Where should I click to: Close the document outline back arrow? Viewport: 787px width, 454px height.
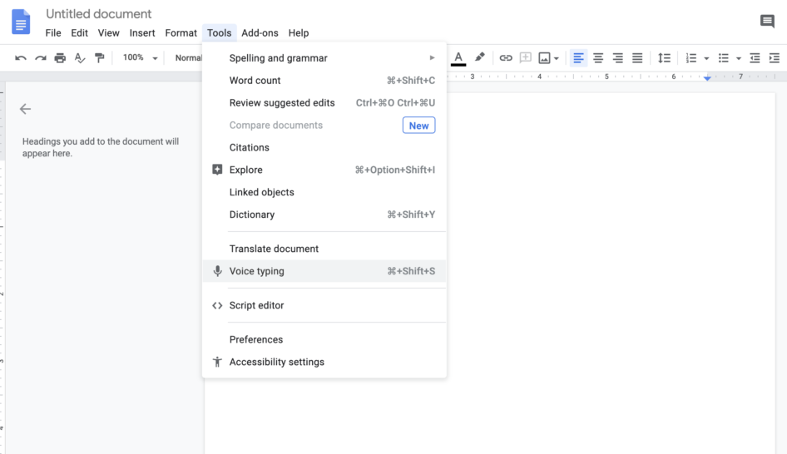point(25,109)
